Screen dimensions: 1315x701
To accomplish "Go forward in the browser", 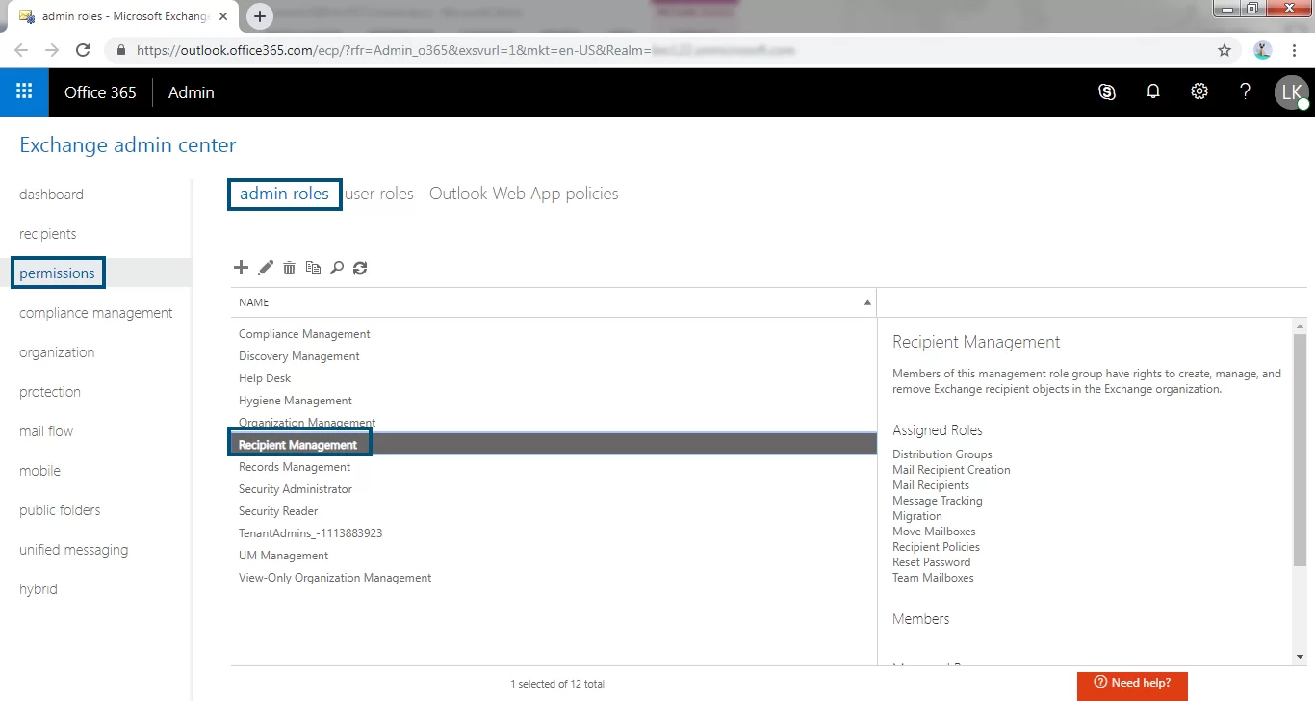I will (x=52, y=50).
